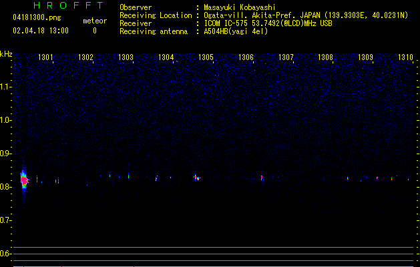Select the file name 04181300.png
The height and width of the screenshot is (267, 420).
click(x=37, y=18)
